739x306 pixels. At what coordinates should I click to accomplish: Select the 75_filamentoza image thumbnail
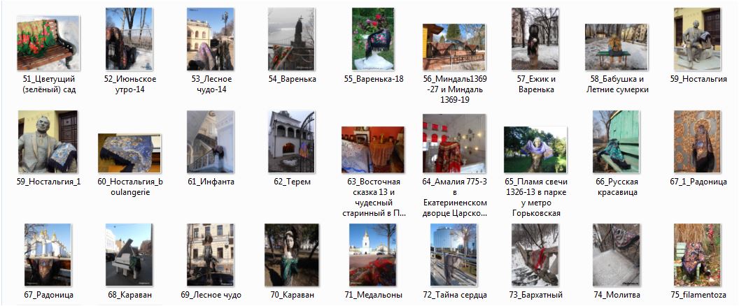tap(697, 255)
